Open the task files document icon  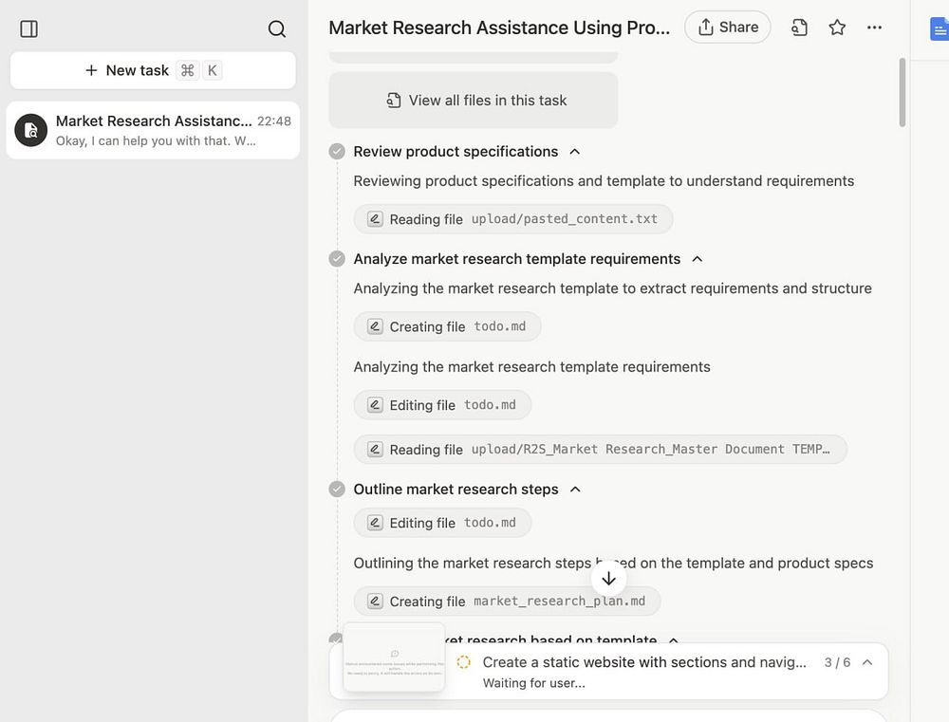point(799,28)
